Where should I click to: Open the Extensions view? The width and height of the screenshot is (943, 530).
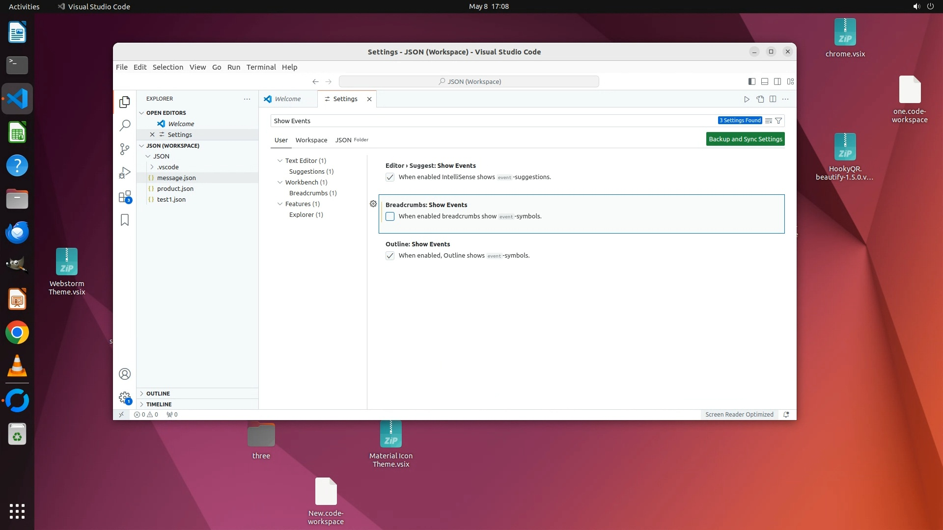(125, 197)
